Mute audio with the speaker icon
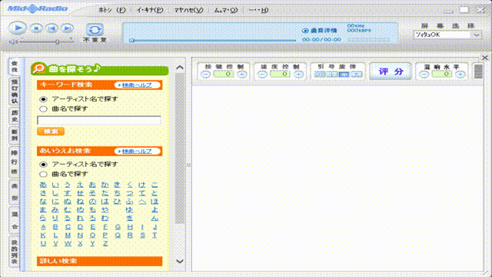Viewport: 492px width, 277px height. [x=13, y=42]
